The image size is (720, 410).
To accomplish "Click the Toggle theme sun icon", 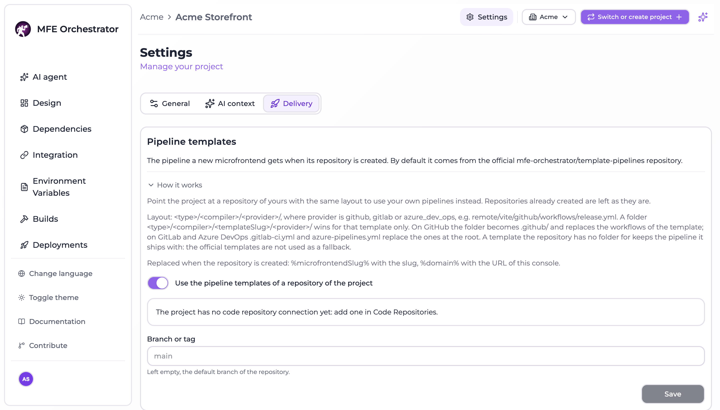I will pyautogui.click(x=22, y=297).
